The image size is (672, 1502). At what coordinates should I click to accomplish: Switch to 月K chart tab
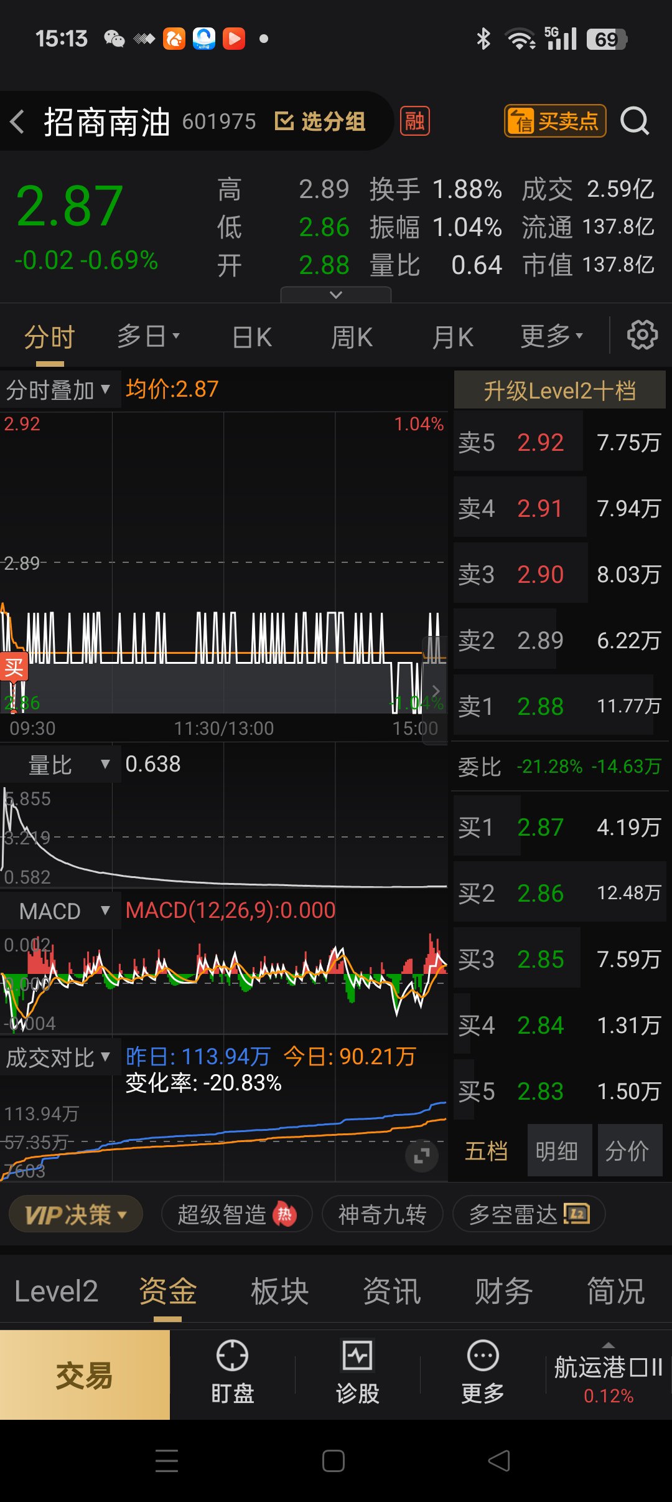pos(452,337)
